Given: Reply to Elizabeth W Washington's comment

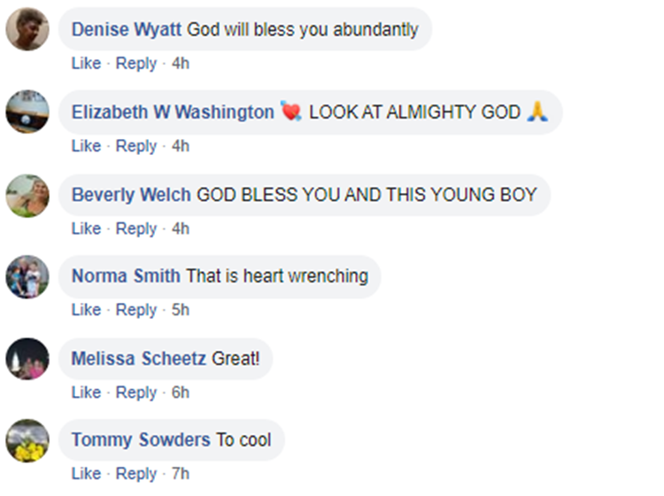Looking at the screenshot, I should click(x=136, y=146).
